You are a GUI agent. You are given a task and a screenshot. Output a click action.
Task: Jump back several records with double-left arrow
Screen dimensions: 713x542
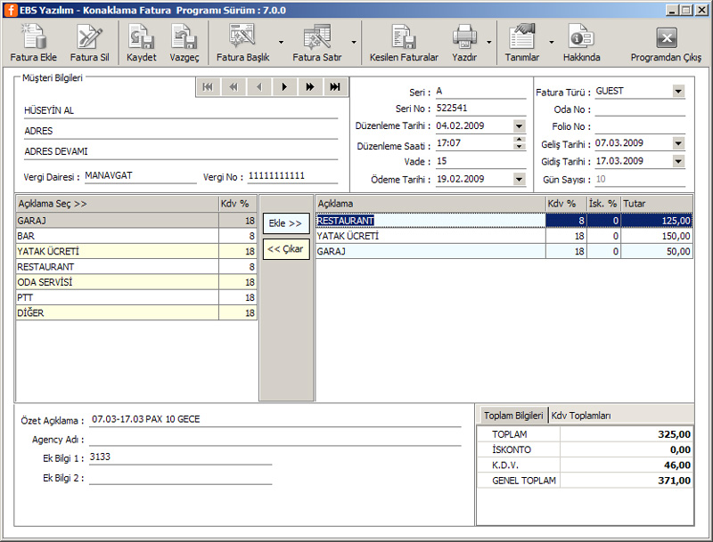(x=234, y=86)
